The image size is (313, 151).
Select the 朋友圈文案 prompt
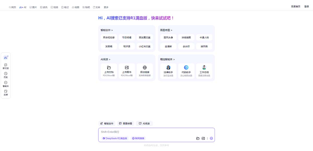145,37
